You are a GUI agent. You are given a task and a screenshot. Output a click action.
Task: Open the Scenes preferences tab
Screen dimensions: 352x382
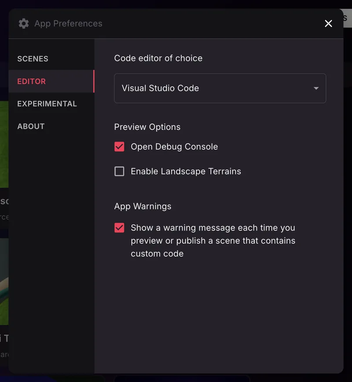pos(51,59)
